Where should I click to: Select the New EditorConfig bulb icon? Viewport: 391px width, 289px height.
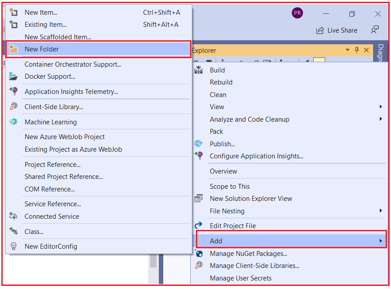pyautogui.click(x=13, y=246)
